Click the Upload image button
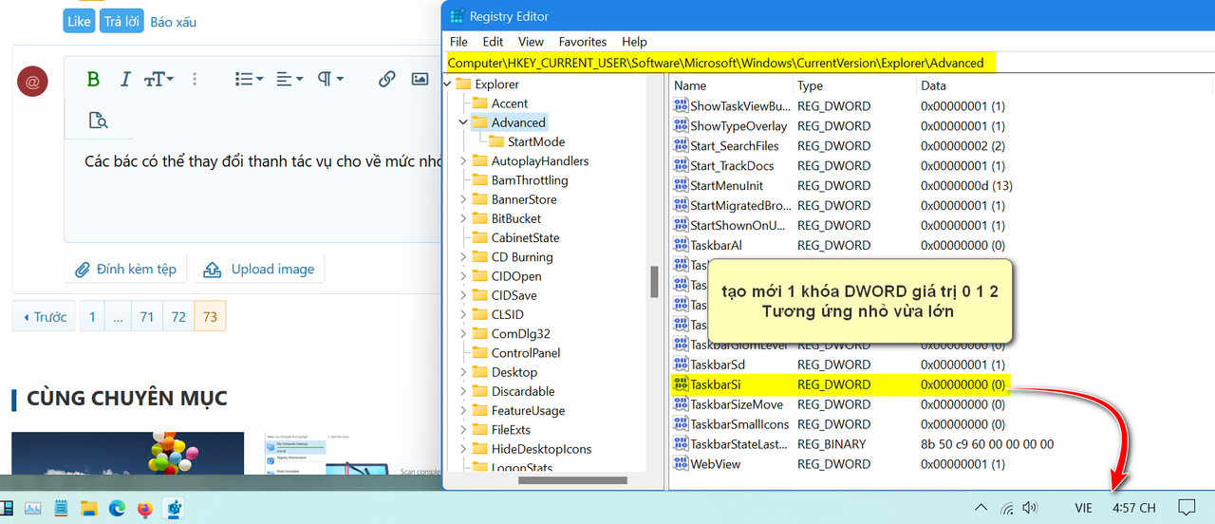Viewport: 1215px width, 524px height. coord(259,269)
